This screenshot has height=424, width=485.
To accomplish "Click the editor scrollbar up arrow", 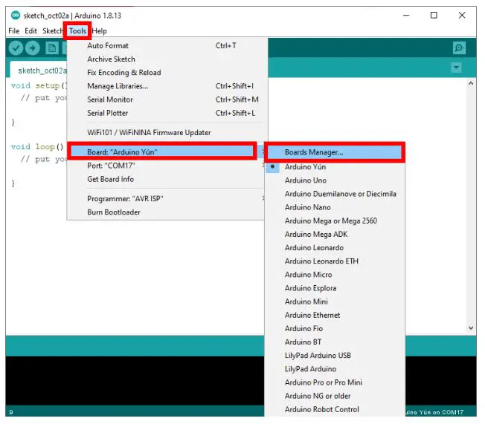I will (x=471, y=83).
